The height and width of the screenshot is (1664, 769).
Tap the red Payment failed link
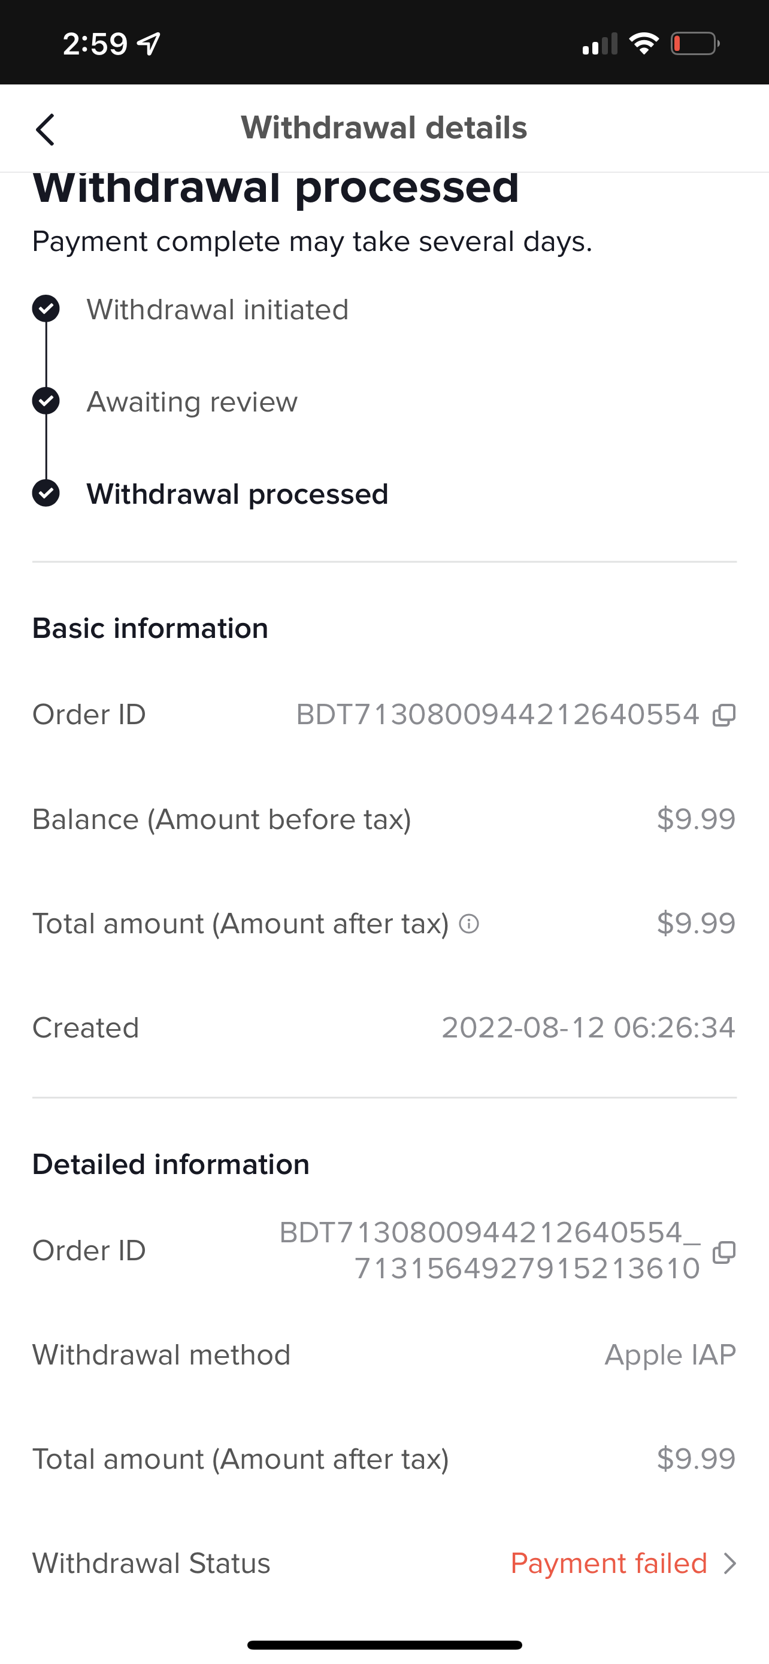608,1563
